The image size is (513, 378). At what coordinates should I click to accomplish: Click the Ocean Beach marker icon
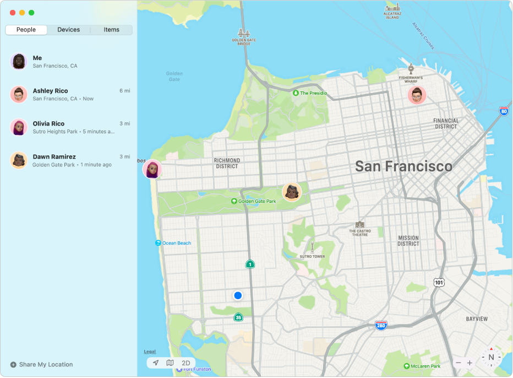point(158,242)
